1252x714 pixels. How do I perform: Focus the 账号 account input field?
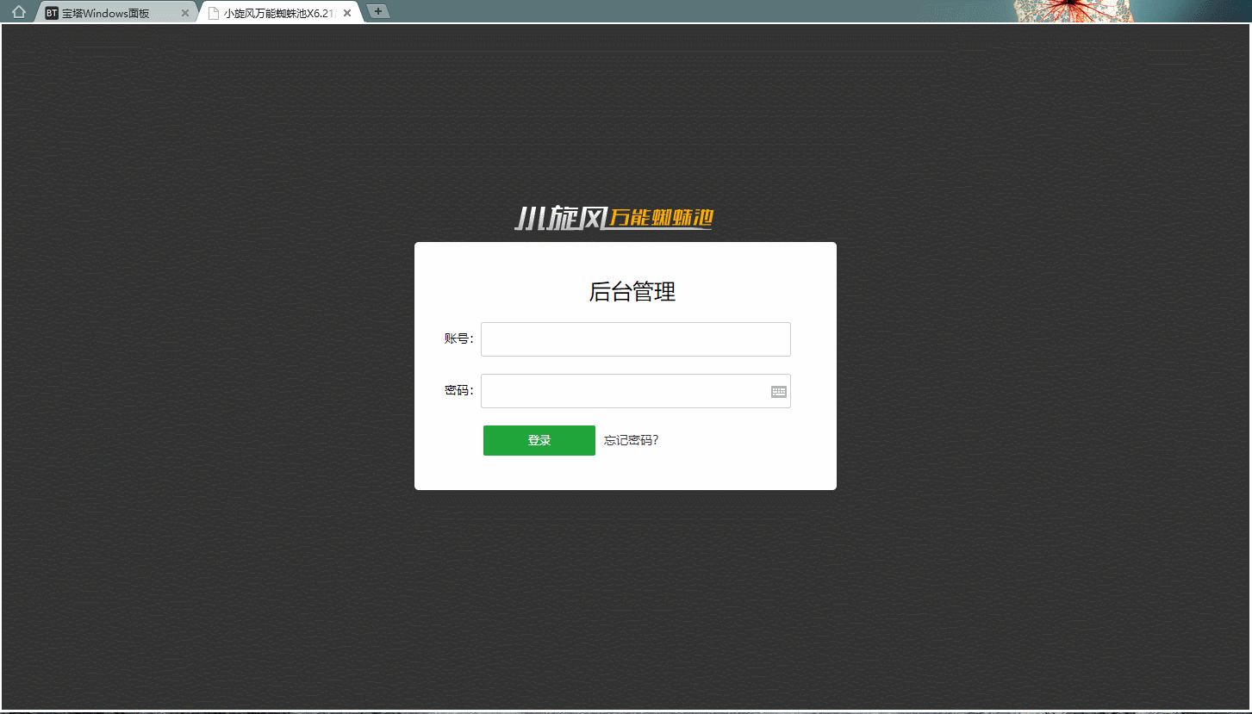point(635,338)
